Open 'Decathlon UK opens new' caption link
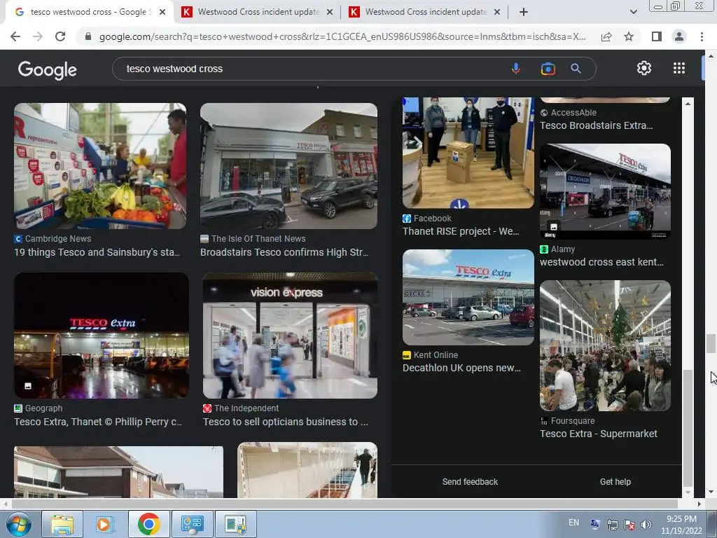The image size is (717, 538). coord(462,368)
